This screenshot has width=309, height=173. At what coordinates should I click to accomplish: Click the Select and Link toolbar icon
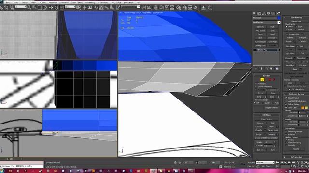(x=1, y=8)
